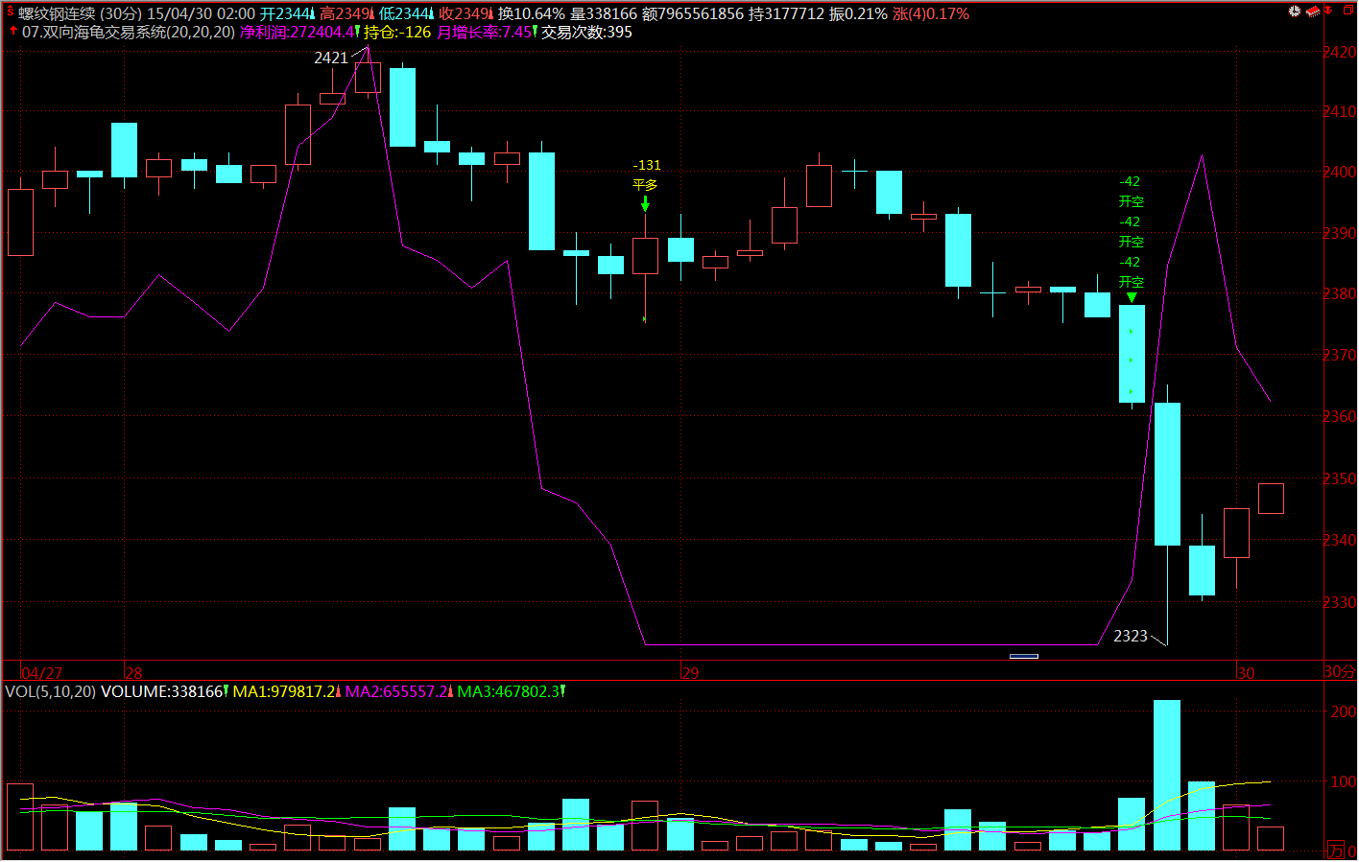Click the 振0.21% amplitude value
This screenshot has height=862, width=1359.
858,14
